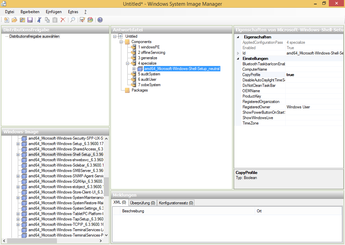This screenshot has height=245, width=345.
Task: Click the cut scissors icon
Action: pyautogui.click(x=39, y=20)
